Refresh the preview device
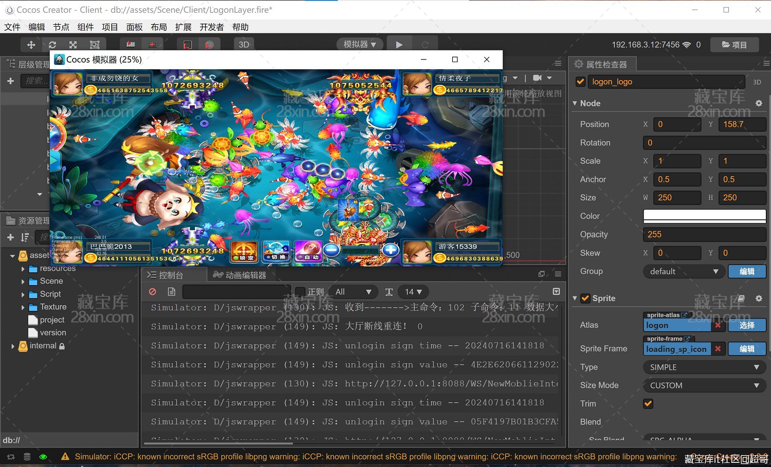 (x=425, y=45)
